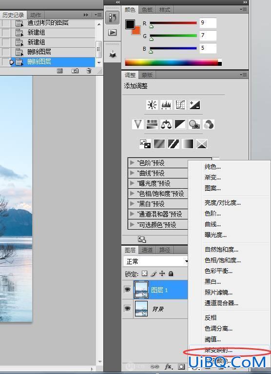The image size is (271, 374).
Task: Click the red R slider track
Action: [174, 23]
